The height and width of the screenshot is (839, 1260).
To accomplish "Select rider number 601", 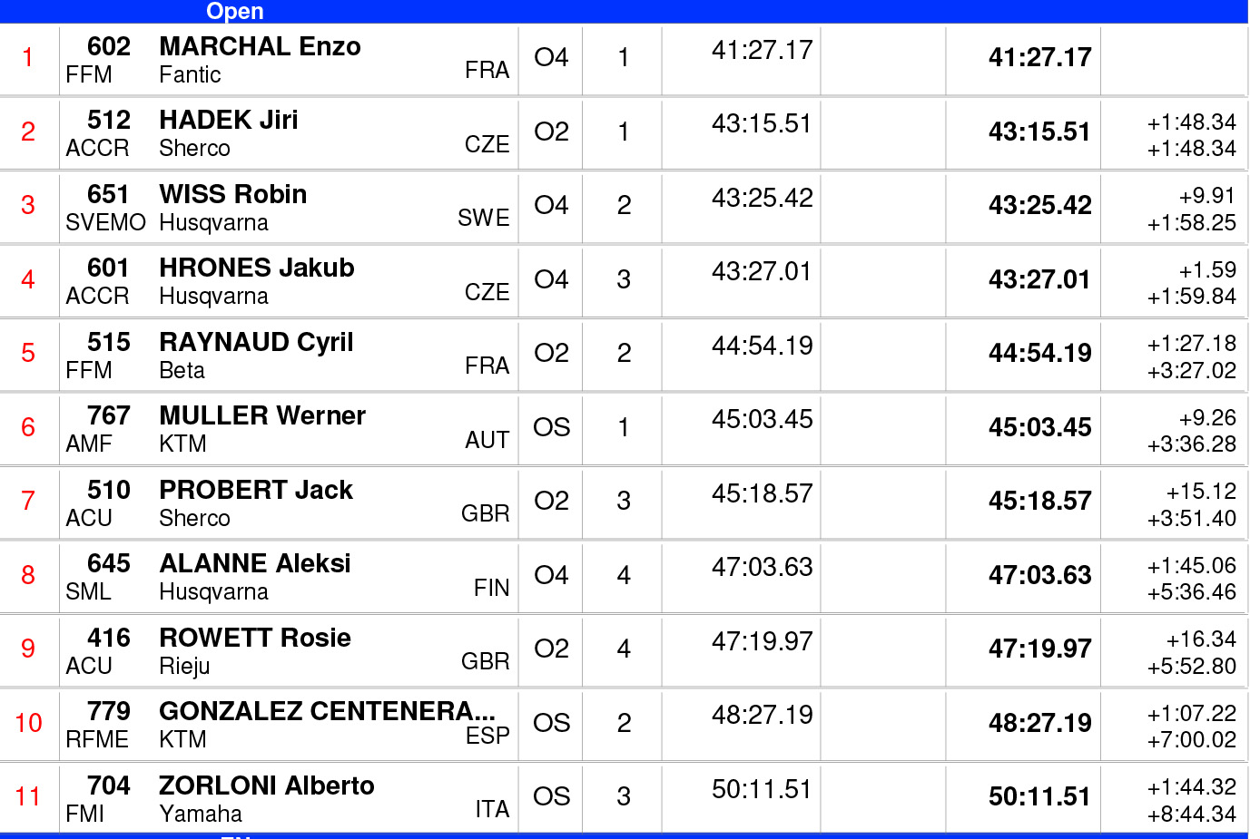I will (108, 268).
